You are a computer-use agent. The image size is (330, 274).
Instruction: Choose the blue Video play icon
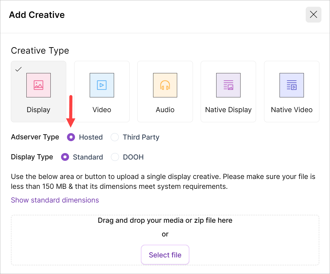[x=102, y=85]
